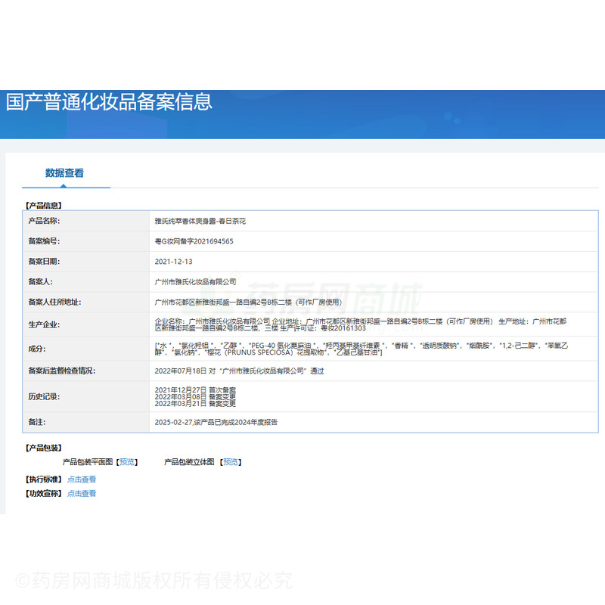Click the 生产企业 details text

point(360,325)
